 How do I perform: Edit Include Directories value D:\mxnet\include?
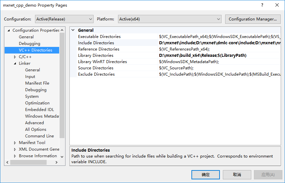pos(220,43)
